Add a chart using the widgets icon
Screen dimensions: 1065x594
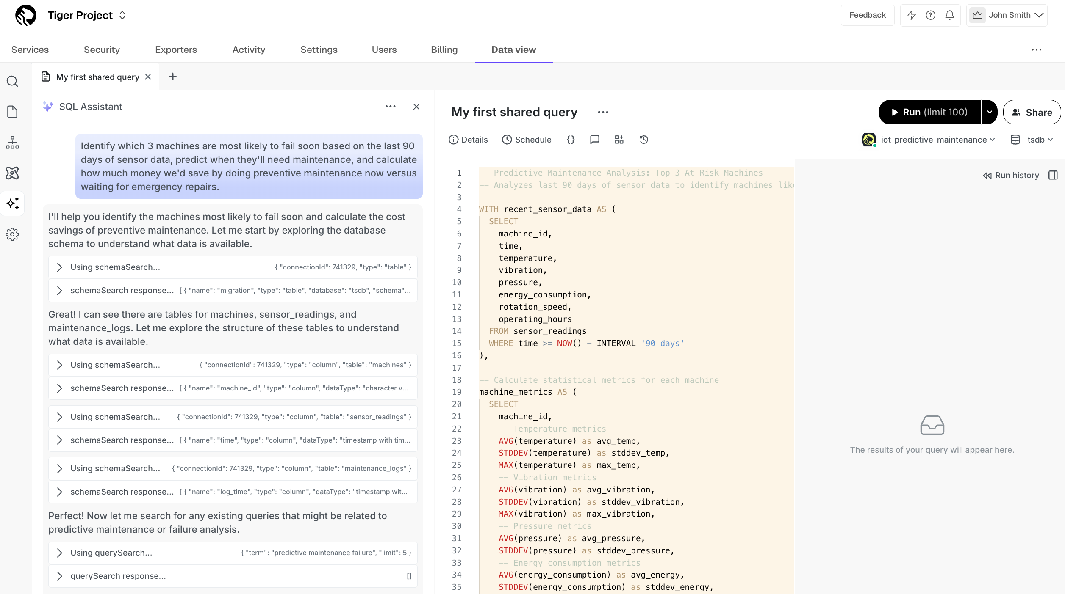tap(619, 140)
